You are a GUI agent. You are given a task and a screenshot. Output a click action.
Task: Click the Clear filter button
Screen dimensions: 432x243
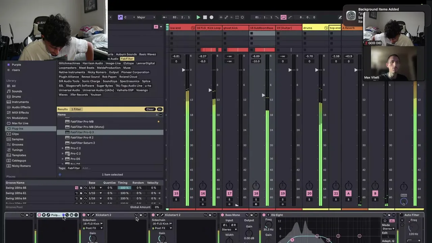pyautogui.click(x=150, y=109)
